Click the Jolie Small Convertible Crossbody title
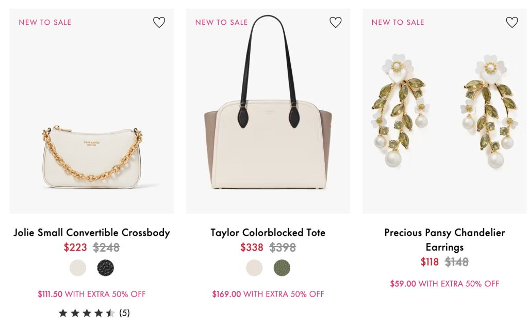Image resolution: width=528 pixels, height=326 pixels. pyautogui.click(x=92, y=233)
